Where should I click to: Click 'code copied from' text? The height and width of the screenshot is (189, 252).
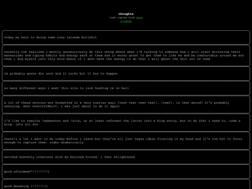tap(122, 18)
